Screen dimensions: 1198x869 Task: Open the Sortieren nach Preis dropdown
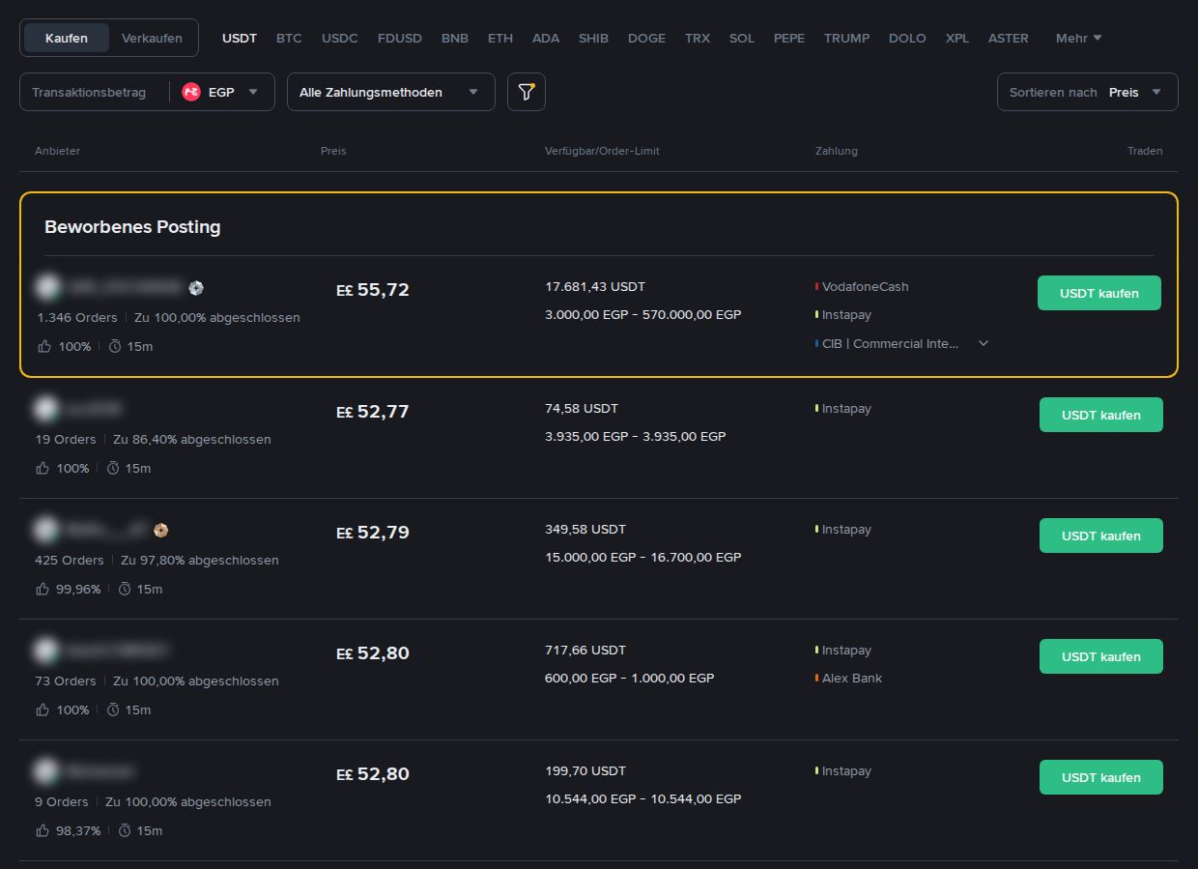1088,92
